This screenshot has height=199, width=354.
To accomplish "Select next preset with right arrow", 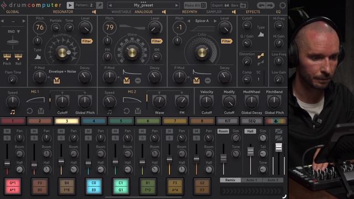I will pyautogui.click(x=176, y=5).
